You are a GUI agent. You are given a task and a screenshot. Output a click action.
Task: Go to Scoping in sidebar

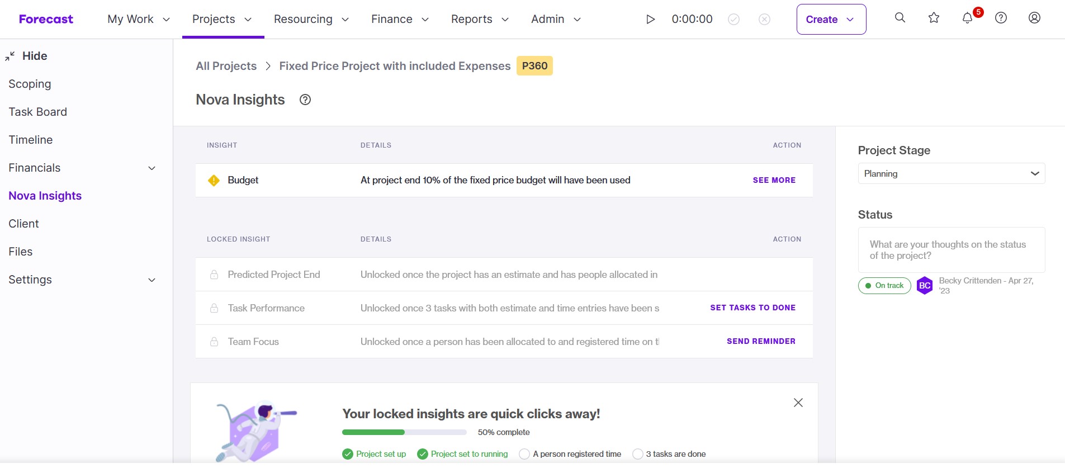pyautogui.click(x=30, y=84)
